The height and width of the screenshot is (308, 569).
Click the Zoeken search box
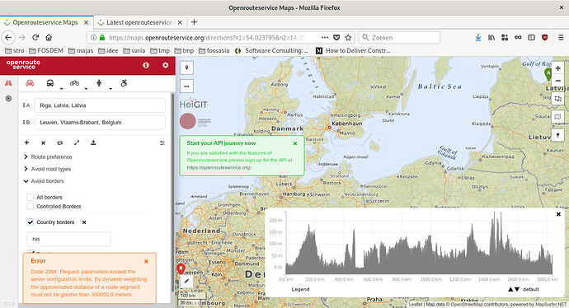[399, 37]
